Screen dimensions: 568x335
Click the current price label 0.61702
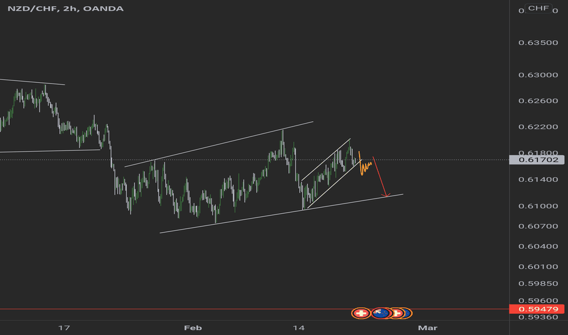[x=537, y=160]
